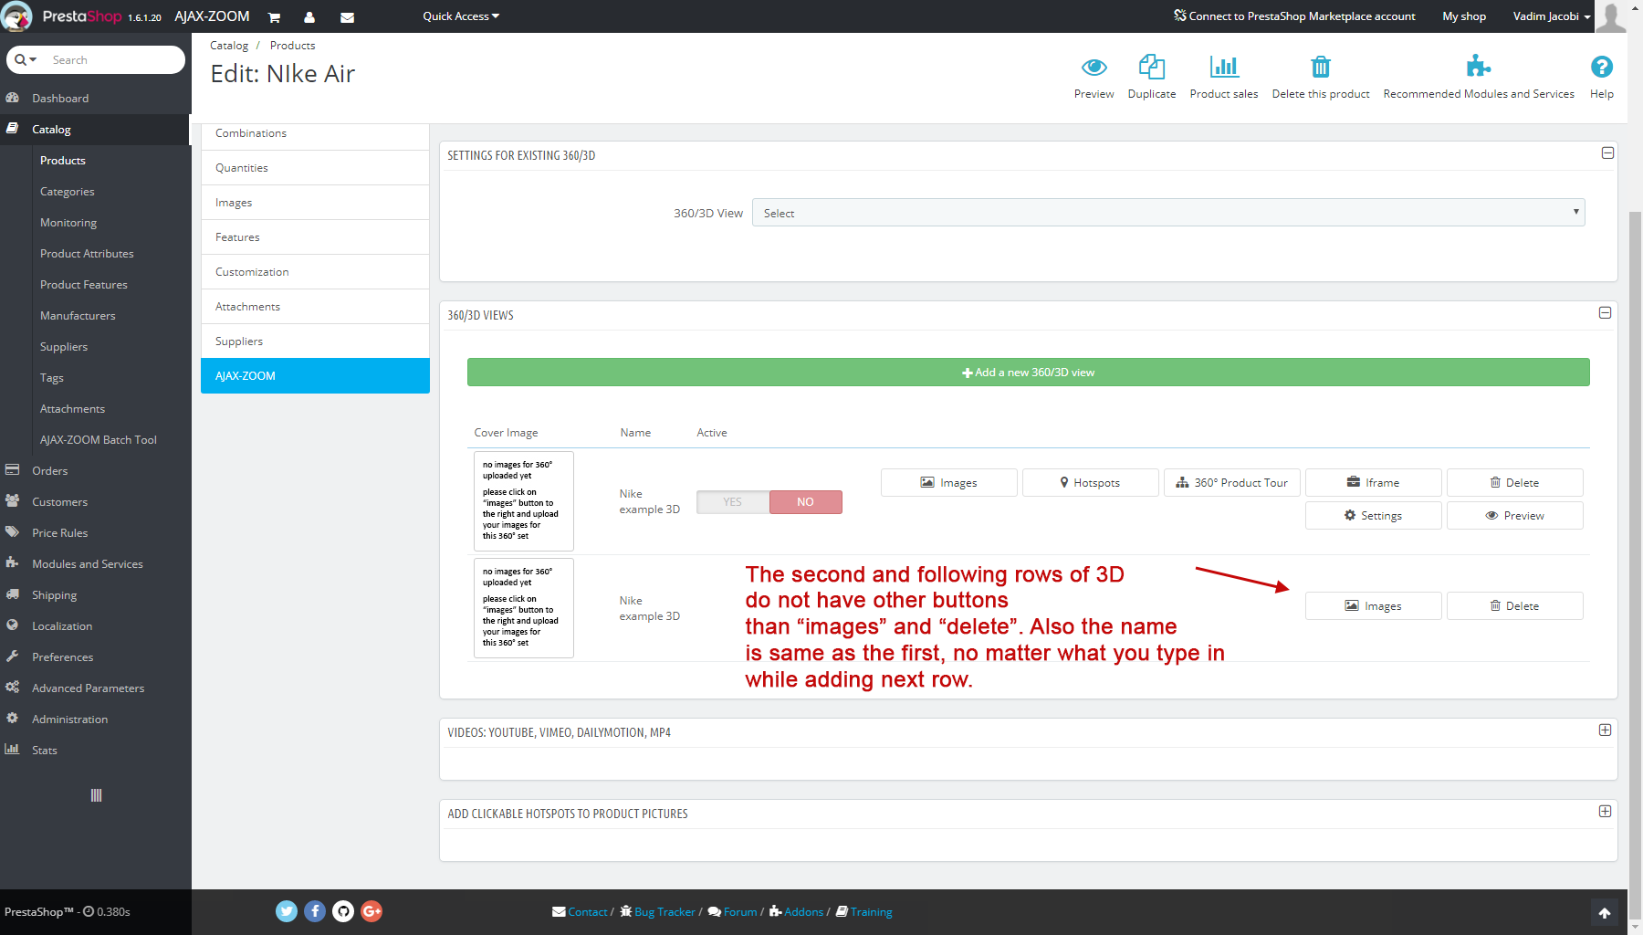Click Delete button in first 3D row

coord(1515,483)
